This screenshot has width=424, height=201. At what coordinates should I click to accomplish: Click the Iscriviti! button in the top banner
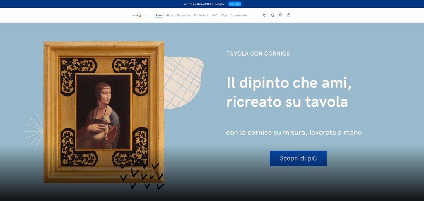pyautogui.click(x=235, y=4)
